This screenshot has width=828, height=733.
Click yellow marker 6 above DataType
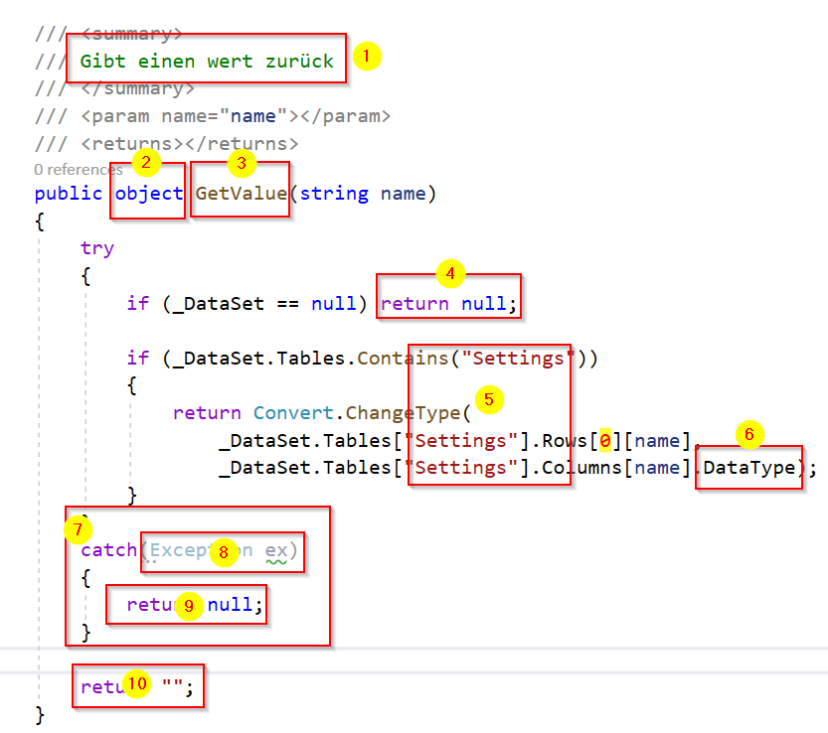[749, 433]
